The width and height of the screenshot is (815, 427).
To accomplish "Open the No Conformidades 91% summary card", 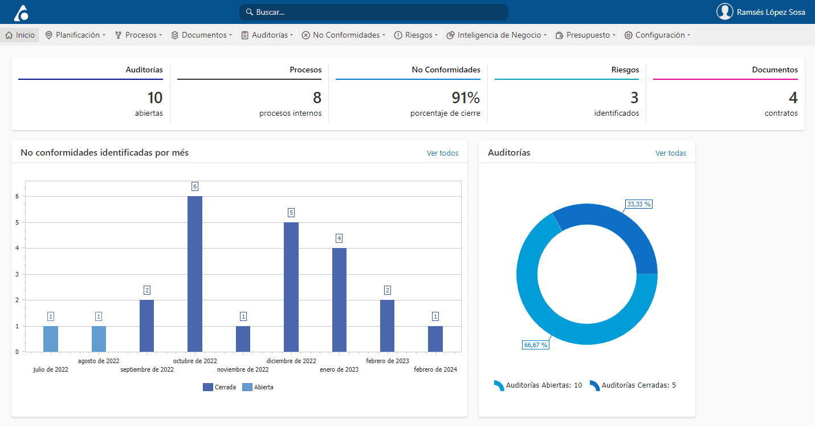I will point(408,93).
